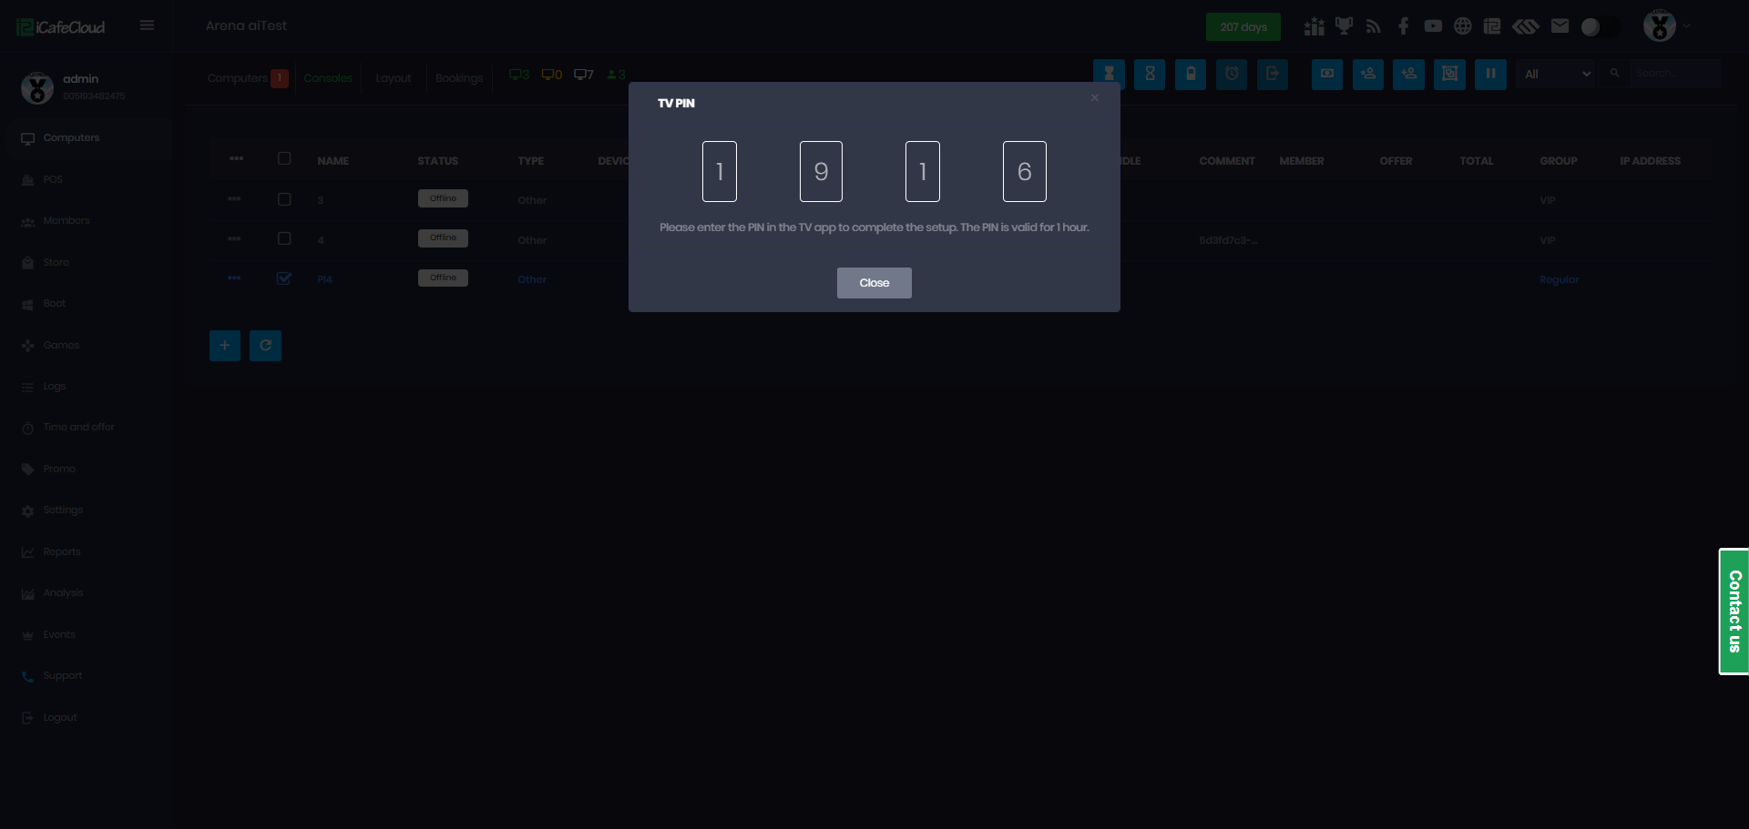Click the cash payment toolbar button
This screenshot has height=829, width=1749.
coord(1327,74)
